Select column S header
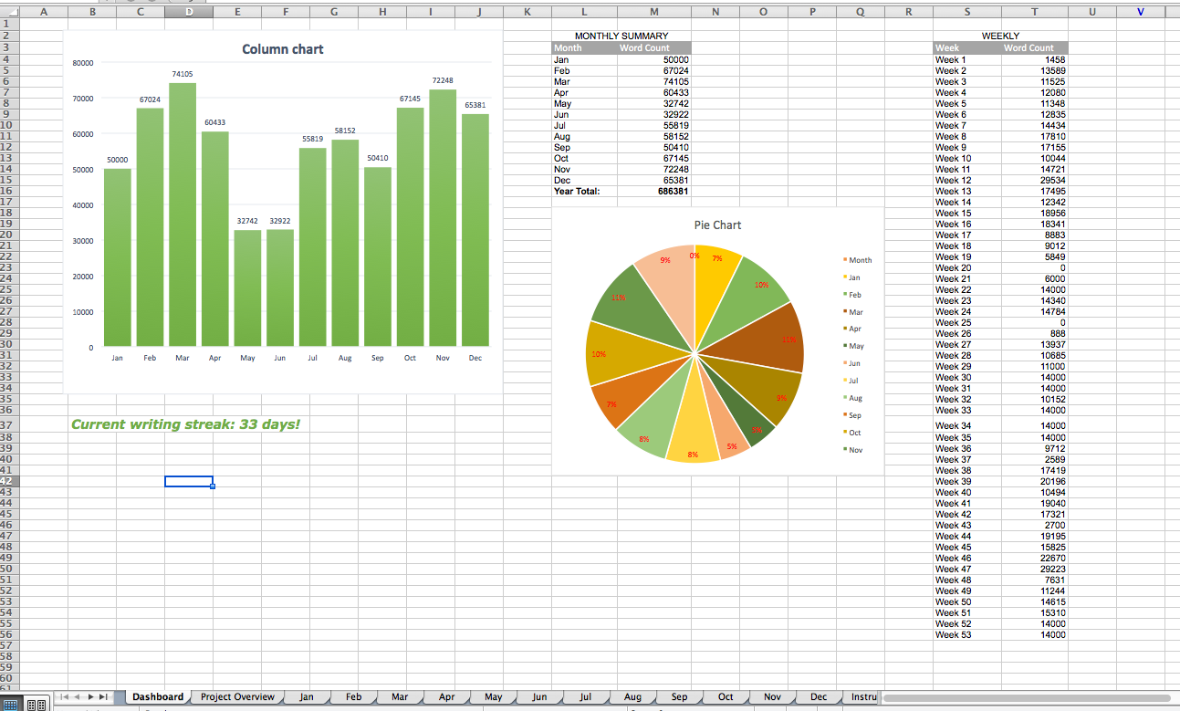Screen dimensions: 1180x711 [x=967, y=12]
